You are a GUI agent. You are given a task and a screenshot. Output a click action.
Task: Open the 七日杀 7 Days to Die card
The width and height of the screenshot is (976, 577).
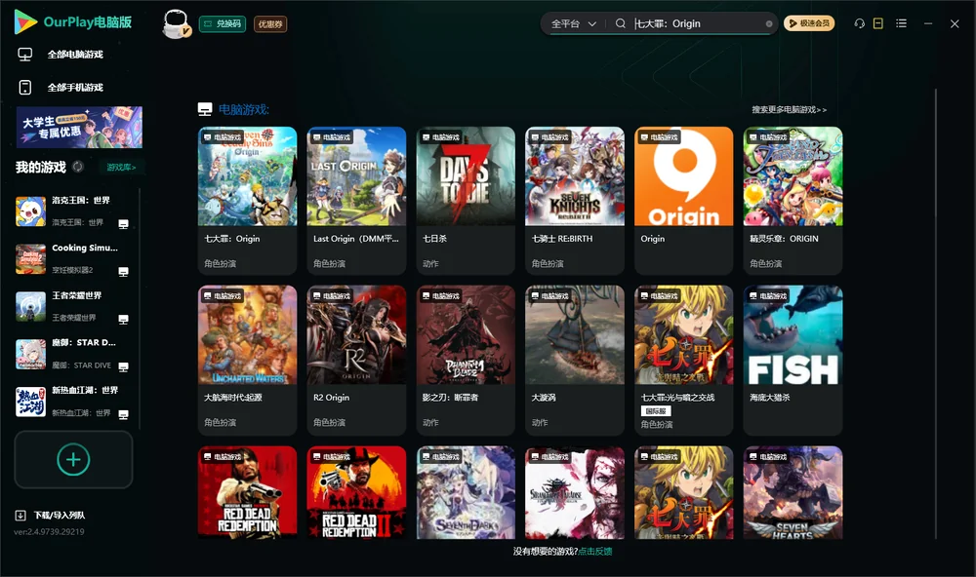pos(466,200)
